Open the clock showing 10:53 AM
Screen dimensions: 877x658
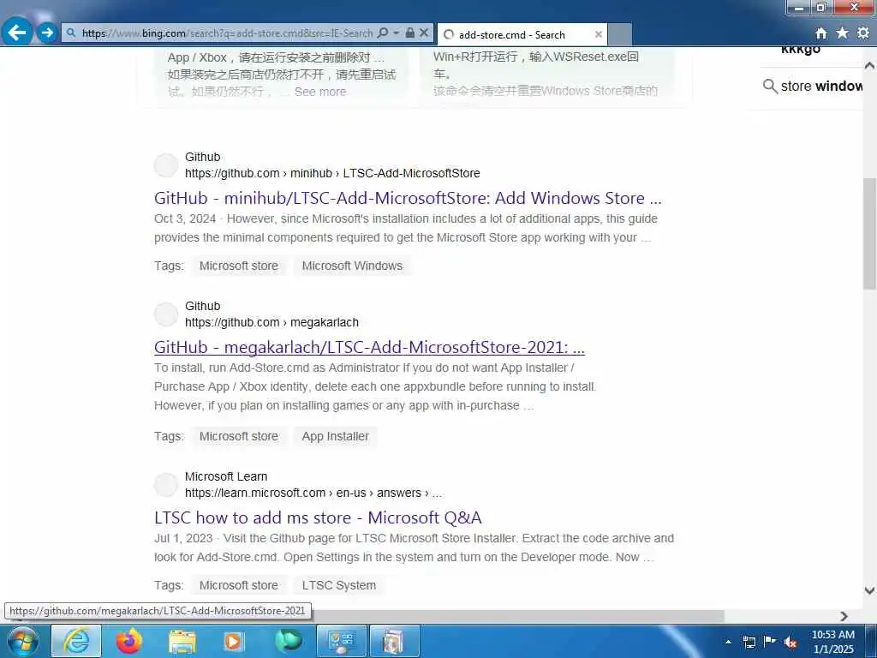(x=833, y=642)
